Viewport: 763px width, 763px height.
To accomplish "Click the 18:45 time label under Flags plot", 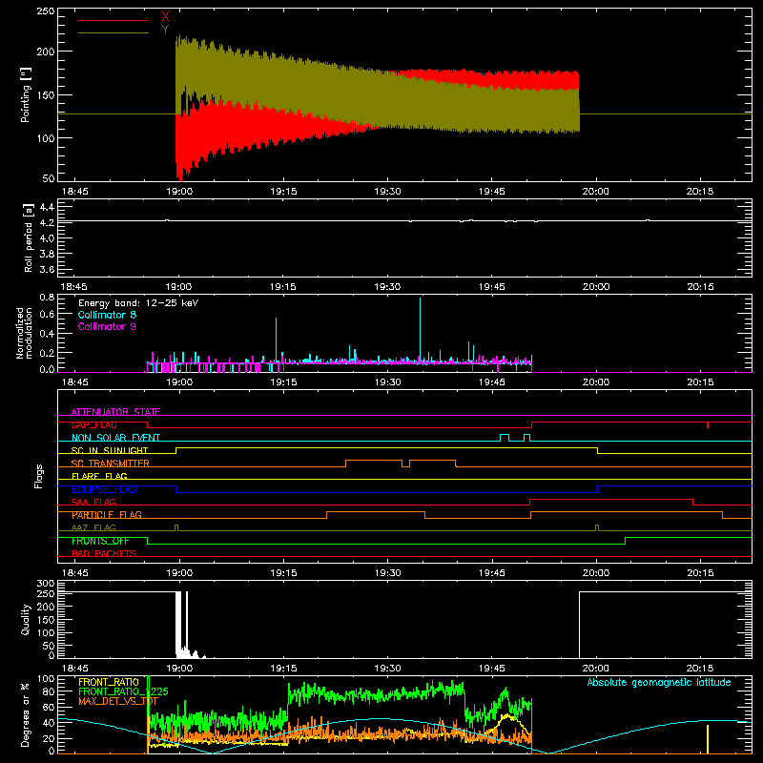I will point(75,573).
